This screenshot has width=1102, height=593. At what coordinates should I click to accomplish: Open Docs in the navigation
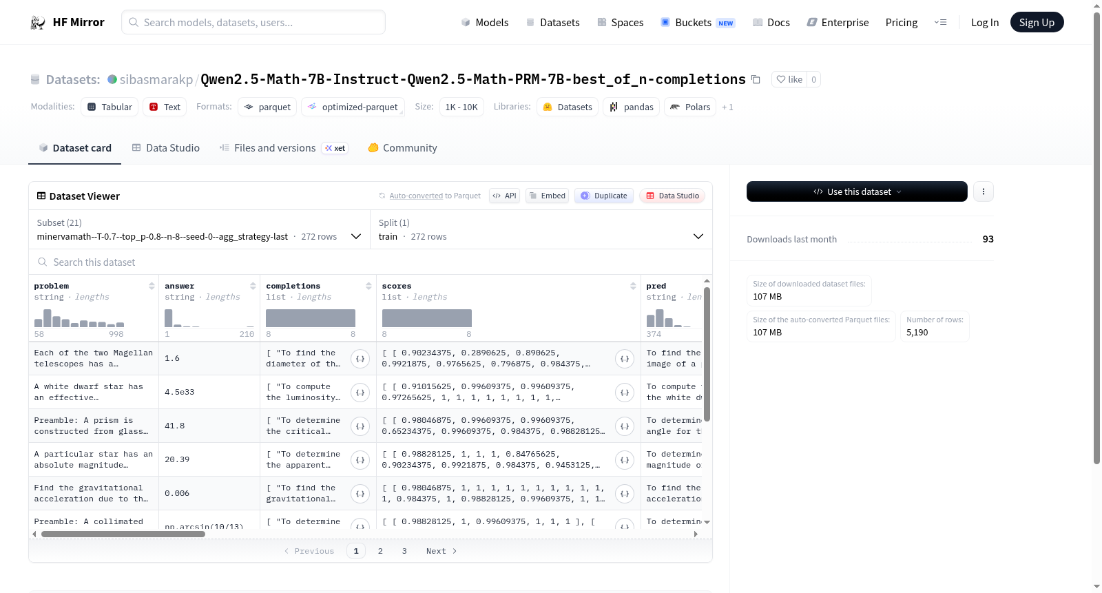(771, 23)
